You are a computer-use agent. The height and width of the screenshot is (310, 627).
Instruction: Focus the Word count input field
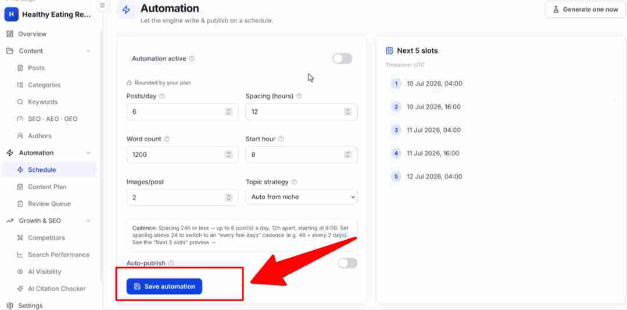[x=182, y=154]
